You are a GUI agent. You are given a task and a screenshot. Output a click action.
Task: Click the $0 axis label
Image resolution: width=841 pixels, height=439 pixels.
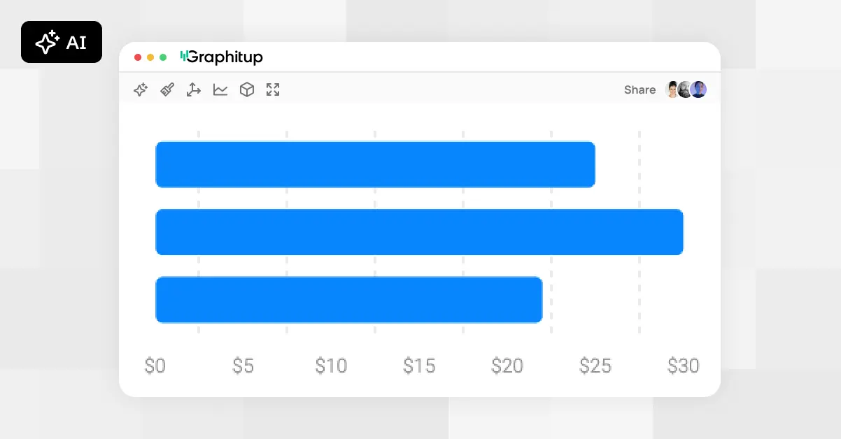click(x=155, y=366)
